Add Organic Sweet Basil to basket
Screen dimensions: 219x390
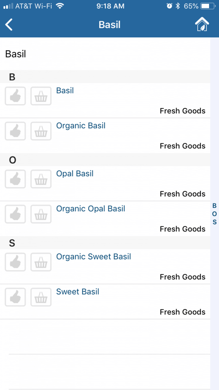point(41,262)
